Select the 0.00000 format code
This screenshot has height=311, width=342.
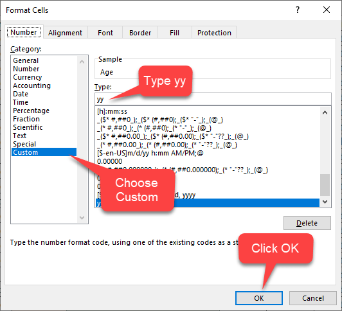coord(110,161)
